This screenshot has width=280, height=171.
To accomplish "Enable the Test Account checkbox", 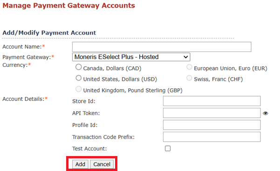I will tap(168, 149).
